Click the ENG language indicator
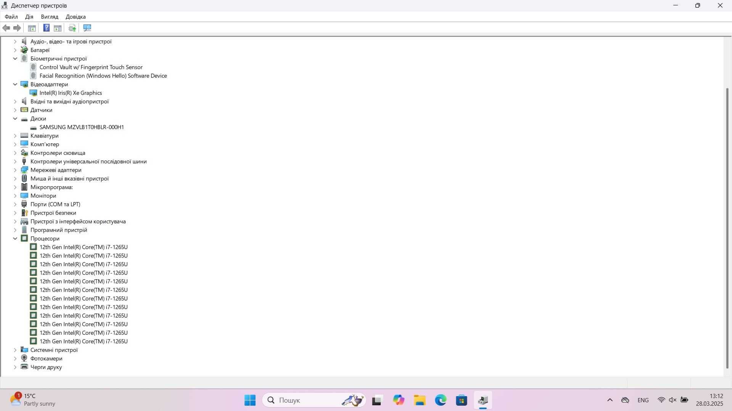732x411 pixels. point(643,400)
